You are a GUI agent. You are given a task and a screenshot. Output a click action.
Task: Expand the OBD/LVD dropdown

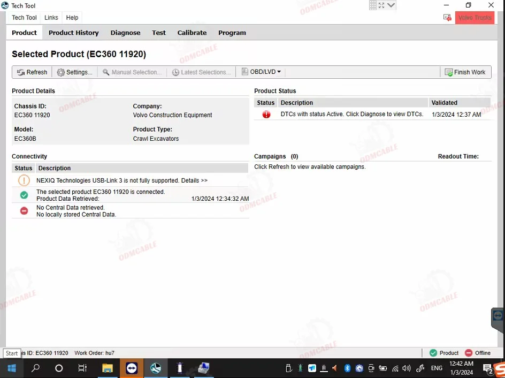pos(261,72)
